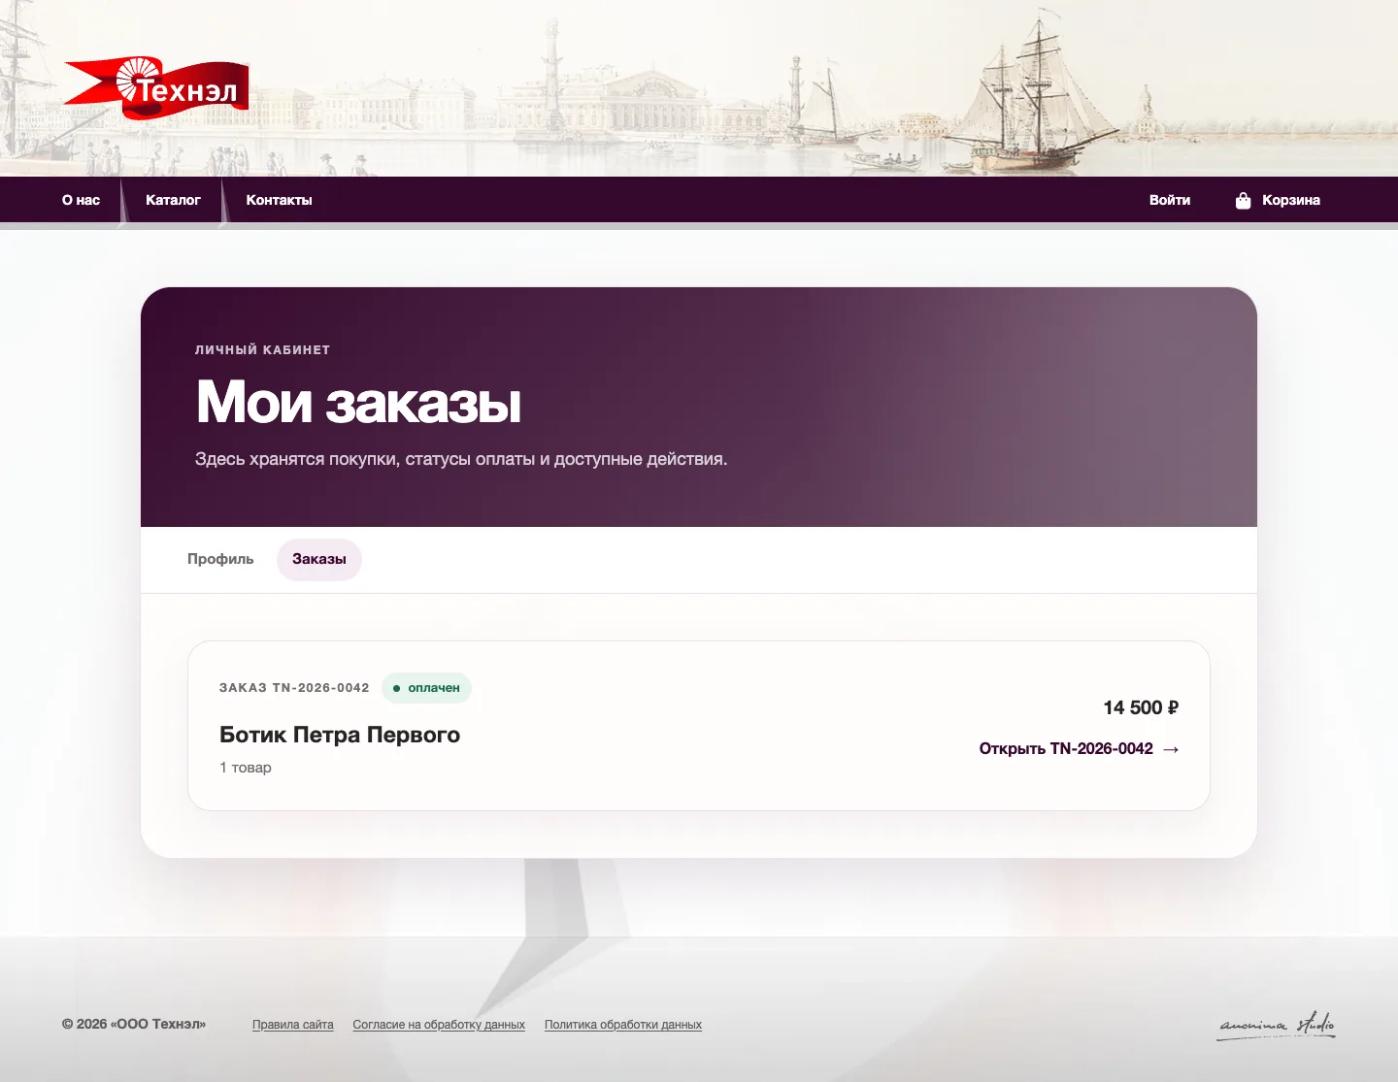Screen dimensions: 1398x1082
Task: Open order via Открыть TN-2026-0042 link
Action: (1079, 749)
